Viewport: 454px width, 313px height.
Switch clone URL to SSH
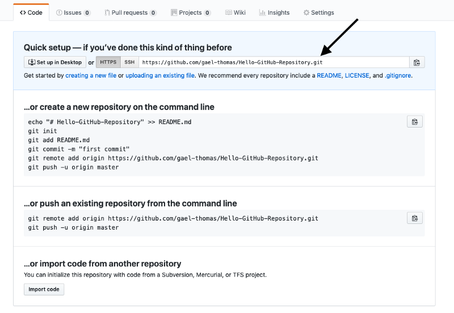(x=129, y=62)
